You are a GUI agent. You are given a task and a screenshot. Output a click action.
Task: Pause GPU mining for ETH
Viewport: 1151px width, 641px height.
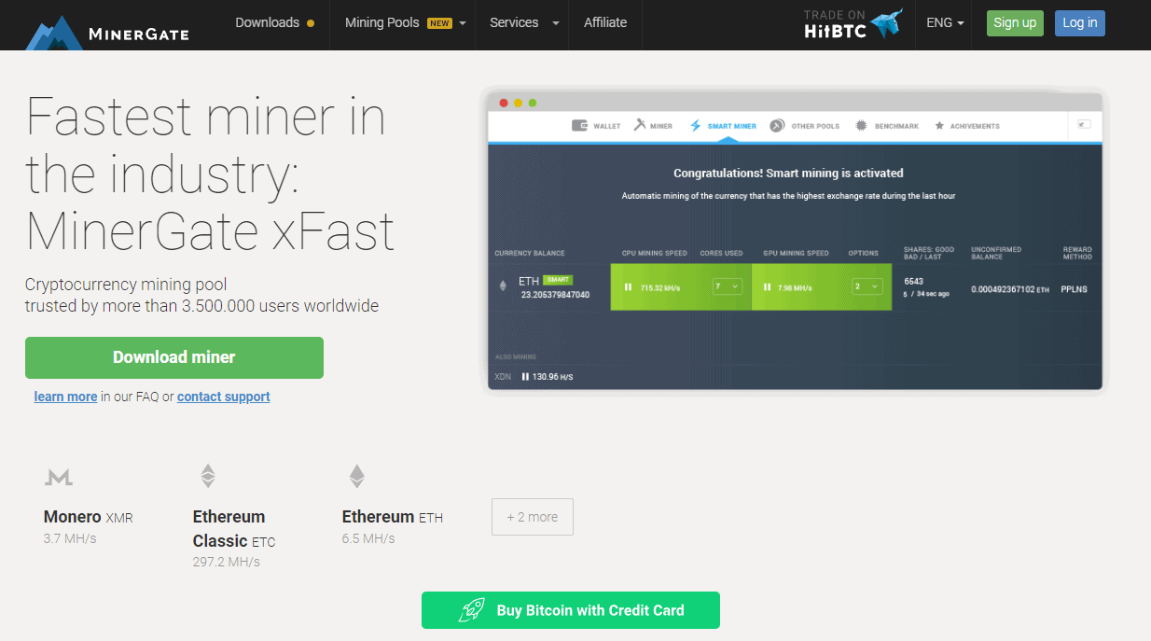click(x=767, y=287)
